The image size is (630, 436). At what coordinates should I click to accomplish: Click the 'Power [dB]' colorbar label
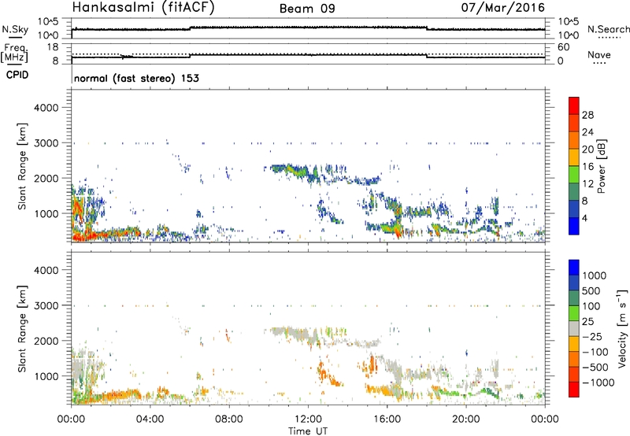point(601,166)
